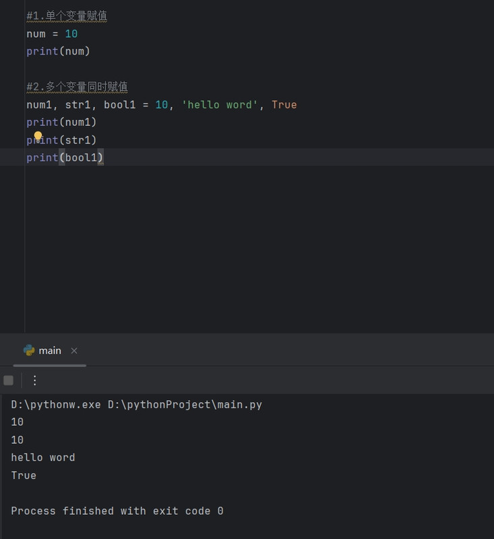Click 'Process finished with exit code 0'
Image resolution: width=494 pixels, height=539 pixels.
117,511
